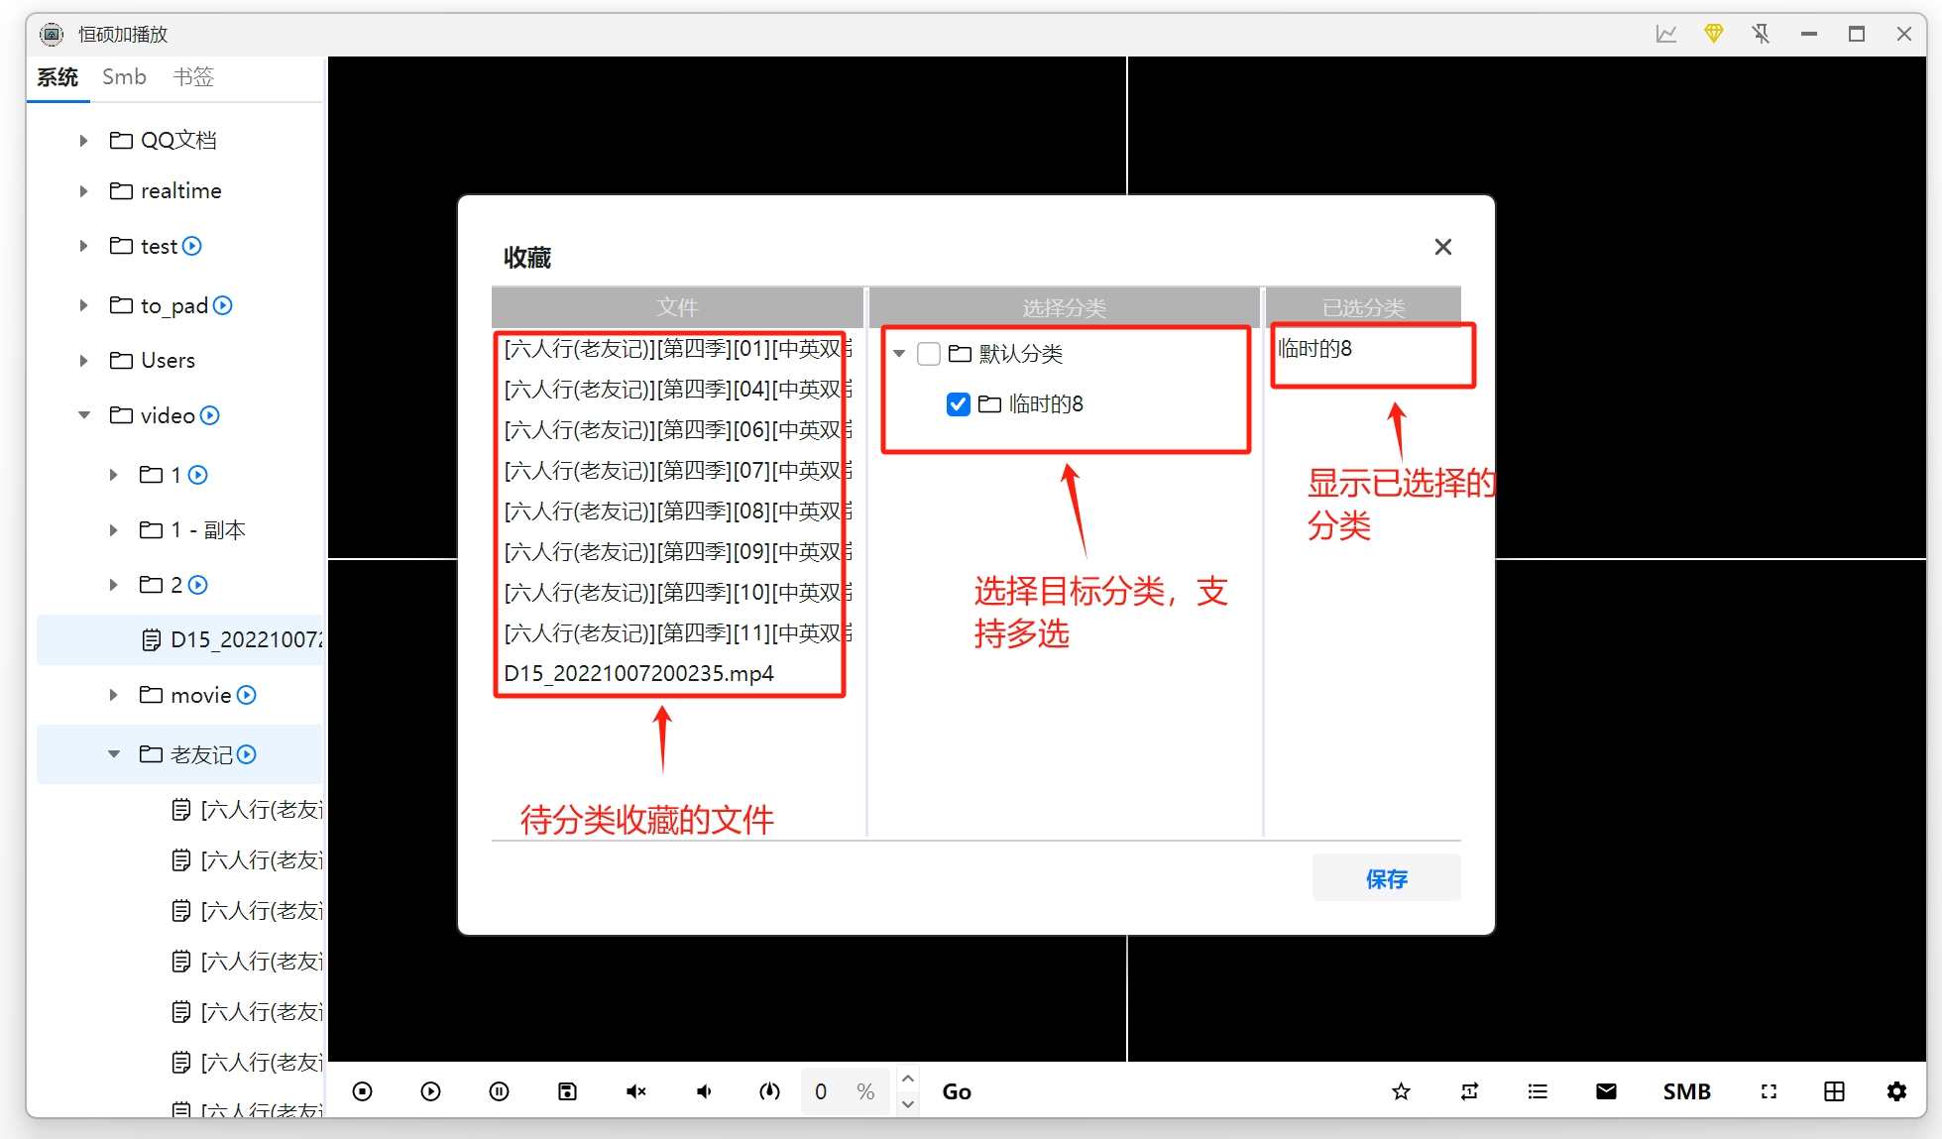
Task: Click the pause icon in toolbar
Action: (x=499, y=1091)
